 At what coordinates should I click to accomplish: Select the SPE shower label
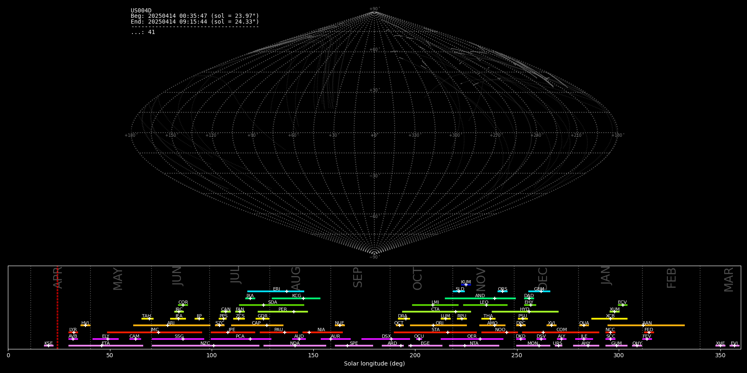click(354, 343)
